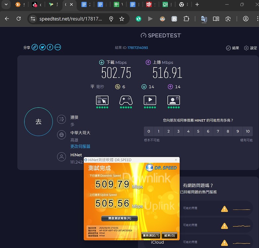
Task: Open result ID 17817214093 link
Action: click(x=138, y=48)
